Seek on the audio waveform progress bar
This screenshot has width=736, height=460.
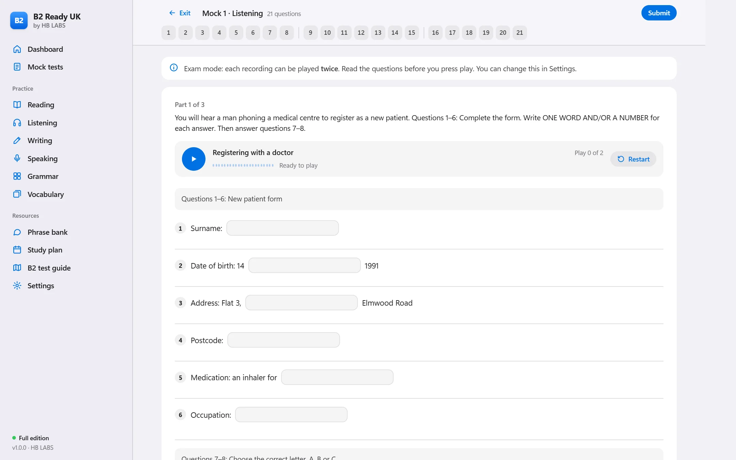click(243, 165)
